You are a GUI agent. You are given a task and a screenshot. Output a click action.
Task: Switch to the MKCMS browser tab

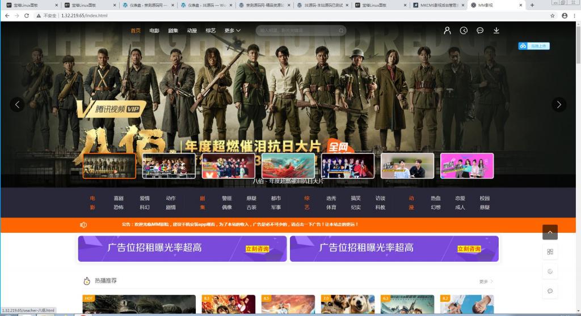tap(436, 5)
